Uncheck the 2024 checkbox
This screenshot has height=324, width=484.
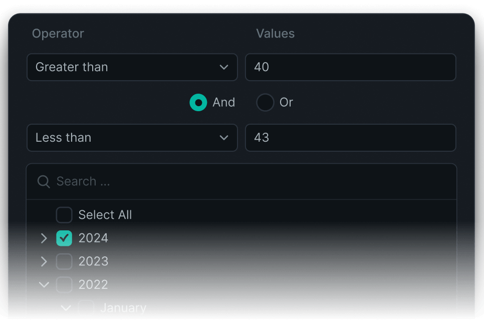[64, 238]
